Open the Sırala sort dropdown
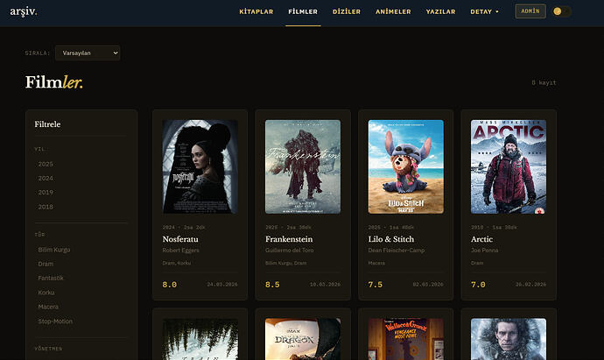 88,53
